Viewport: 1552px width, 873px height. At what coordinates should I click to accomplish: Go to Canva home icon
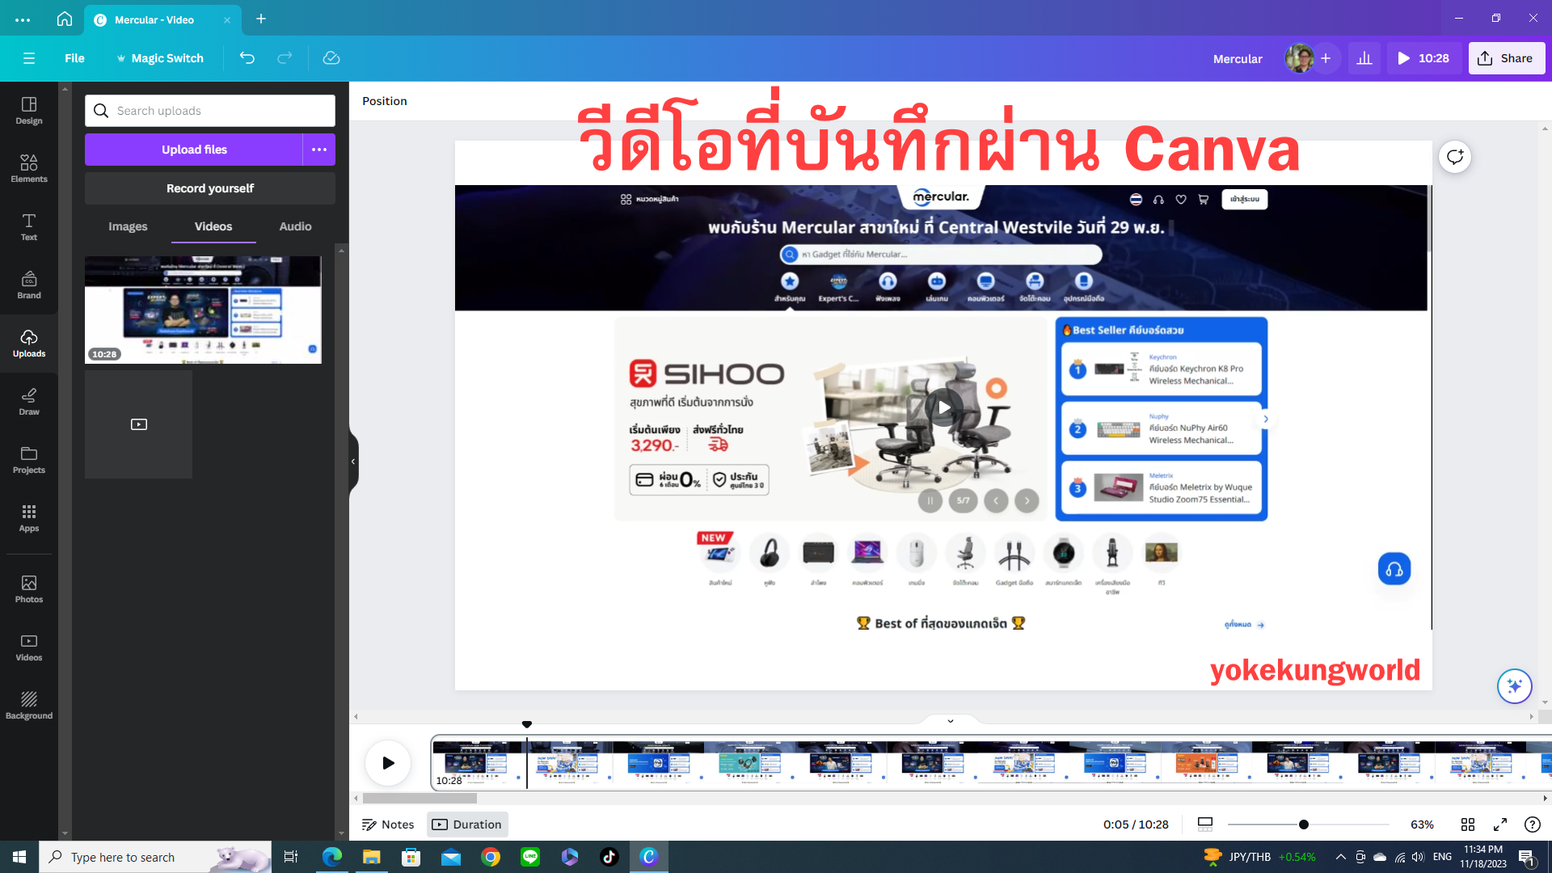pos(65,19)
